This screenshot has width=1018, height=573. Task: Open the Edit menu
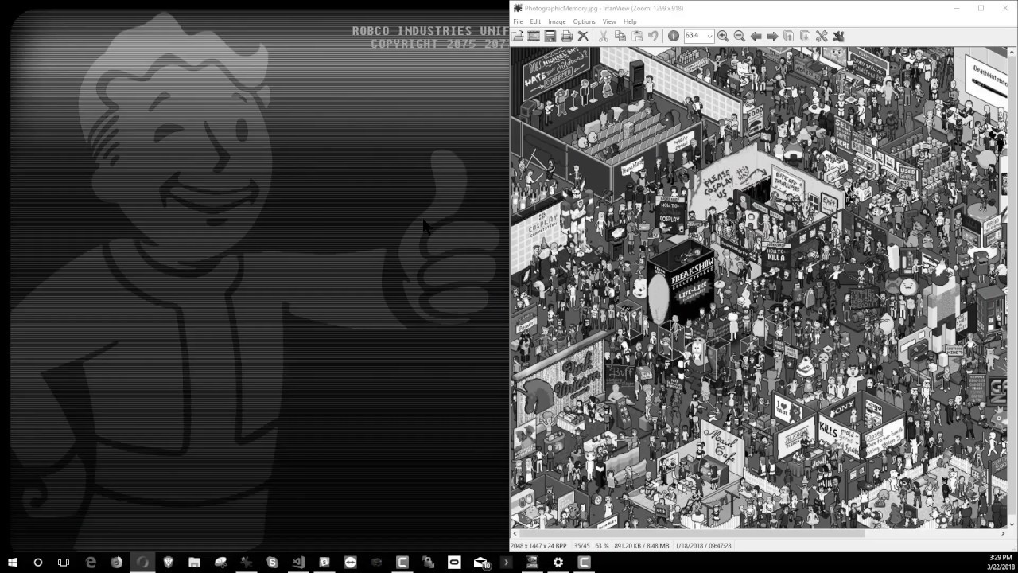pyautogui.click(x=535, y=21)
